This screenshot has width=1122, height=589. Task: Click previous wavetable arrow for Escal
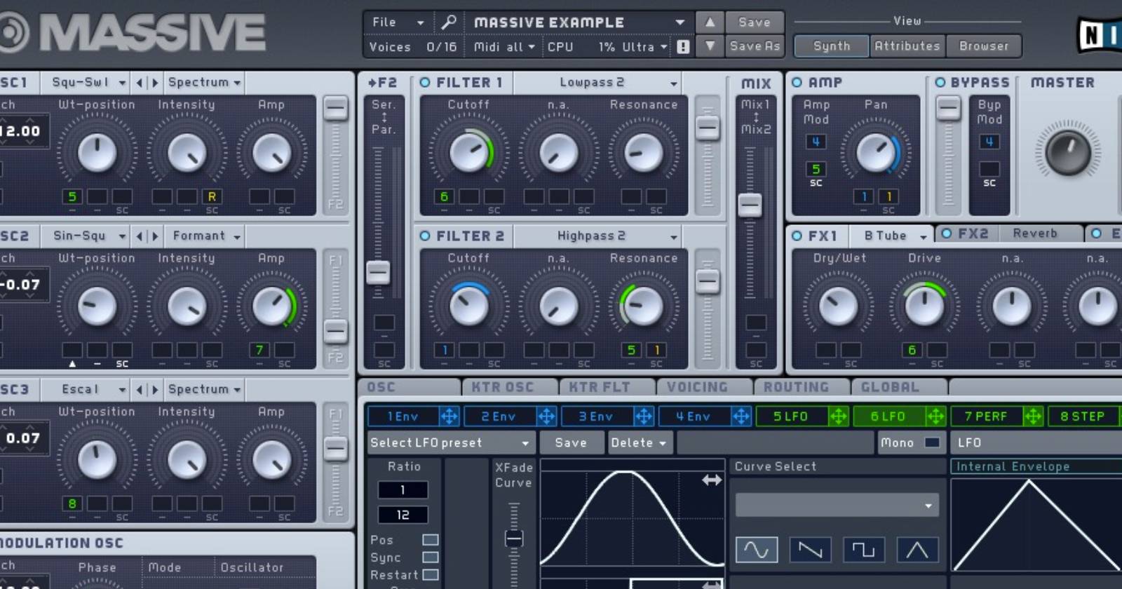pos(140,390)
